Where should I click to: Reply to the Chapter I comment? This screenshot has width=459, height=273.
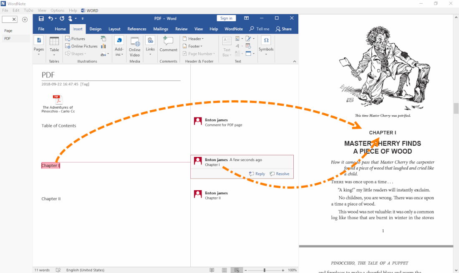point(257,174)
